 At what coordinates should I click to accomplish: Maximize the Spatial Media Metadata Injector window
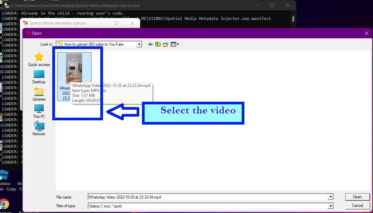click(116, 23)
